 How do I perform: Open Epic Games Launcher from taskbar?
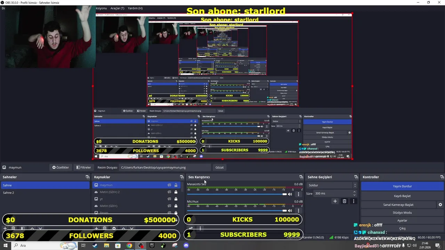(152, 245)
